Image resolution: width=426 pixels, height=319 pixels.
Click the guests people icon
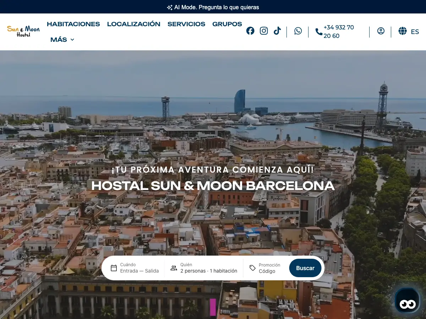coord(174,268)
